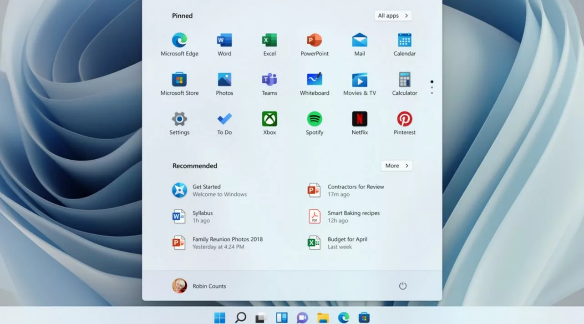The image size is (584, 324).
Task: Open the Syllabus Word document
Action: coord(192,217)
